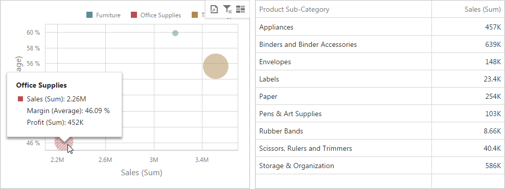The width and height of the screenshot is (505, 189).
Task: Clear the master filter icon
Action: (227, 9)
